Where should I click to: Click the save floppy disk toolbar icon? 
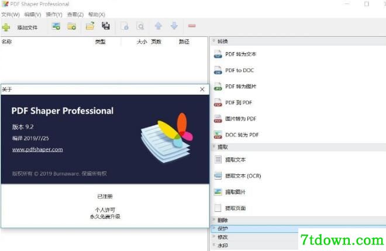pyautogui.click(x=106, y=26)
